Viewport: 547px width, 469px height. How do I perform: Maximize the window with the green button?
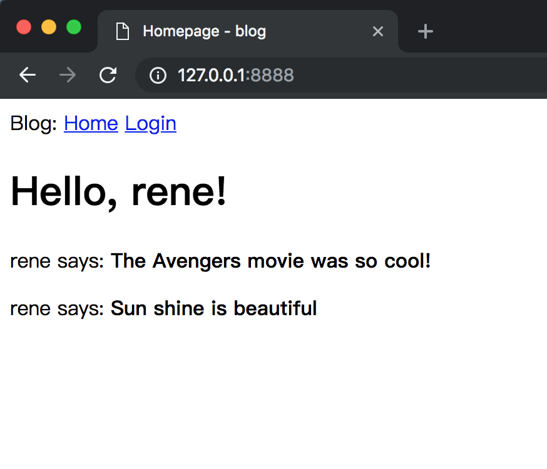(74, 28)
